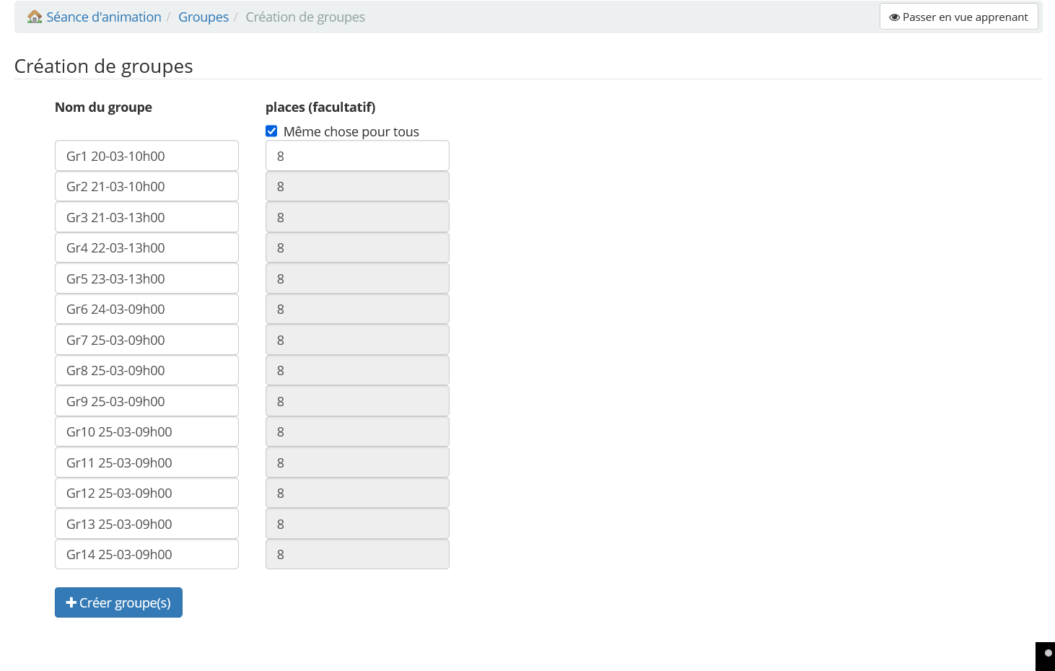
Task: Click the eye icon on the learner view button
Action: [895, 17]
